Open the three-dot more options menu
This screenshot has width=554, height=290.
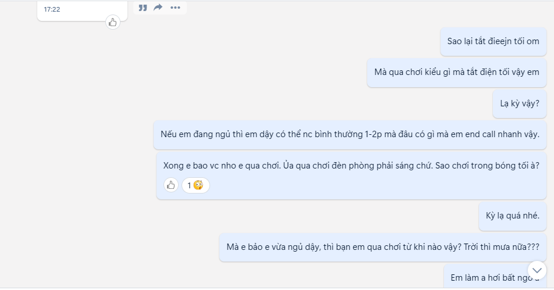click(x=175, y=8)
